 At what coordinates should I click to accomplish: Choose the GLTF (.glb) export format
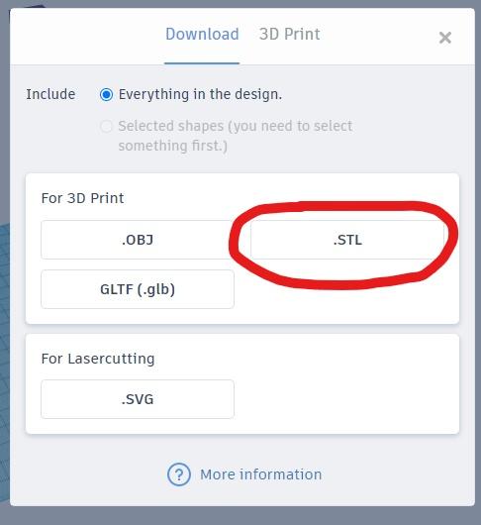point(138,289)
